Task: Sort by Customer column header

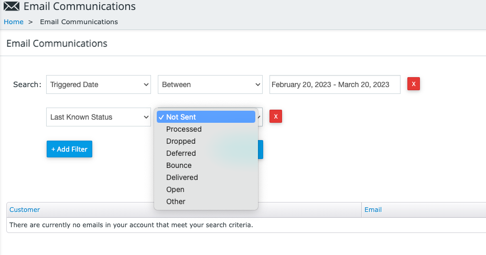Action: (x=25, y=210)
